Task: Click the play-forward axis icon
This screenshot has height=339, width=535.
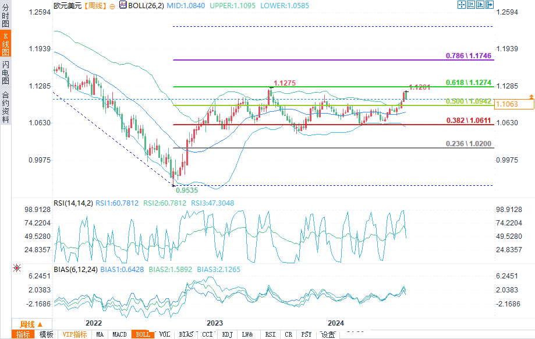Action: click(x=480, y=5)
